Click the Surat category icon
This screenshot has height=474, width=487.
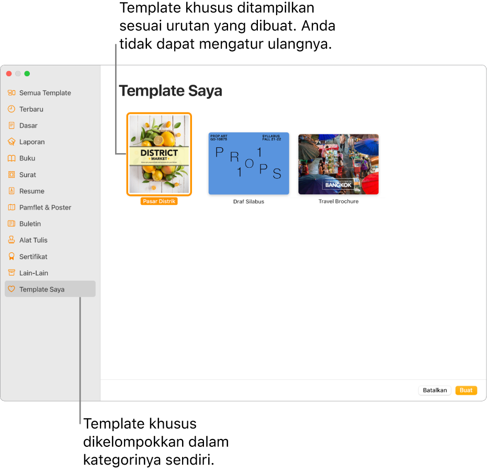(x=12, y=175)
